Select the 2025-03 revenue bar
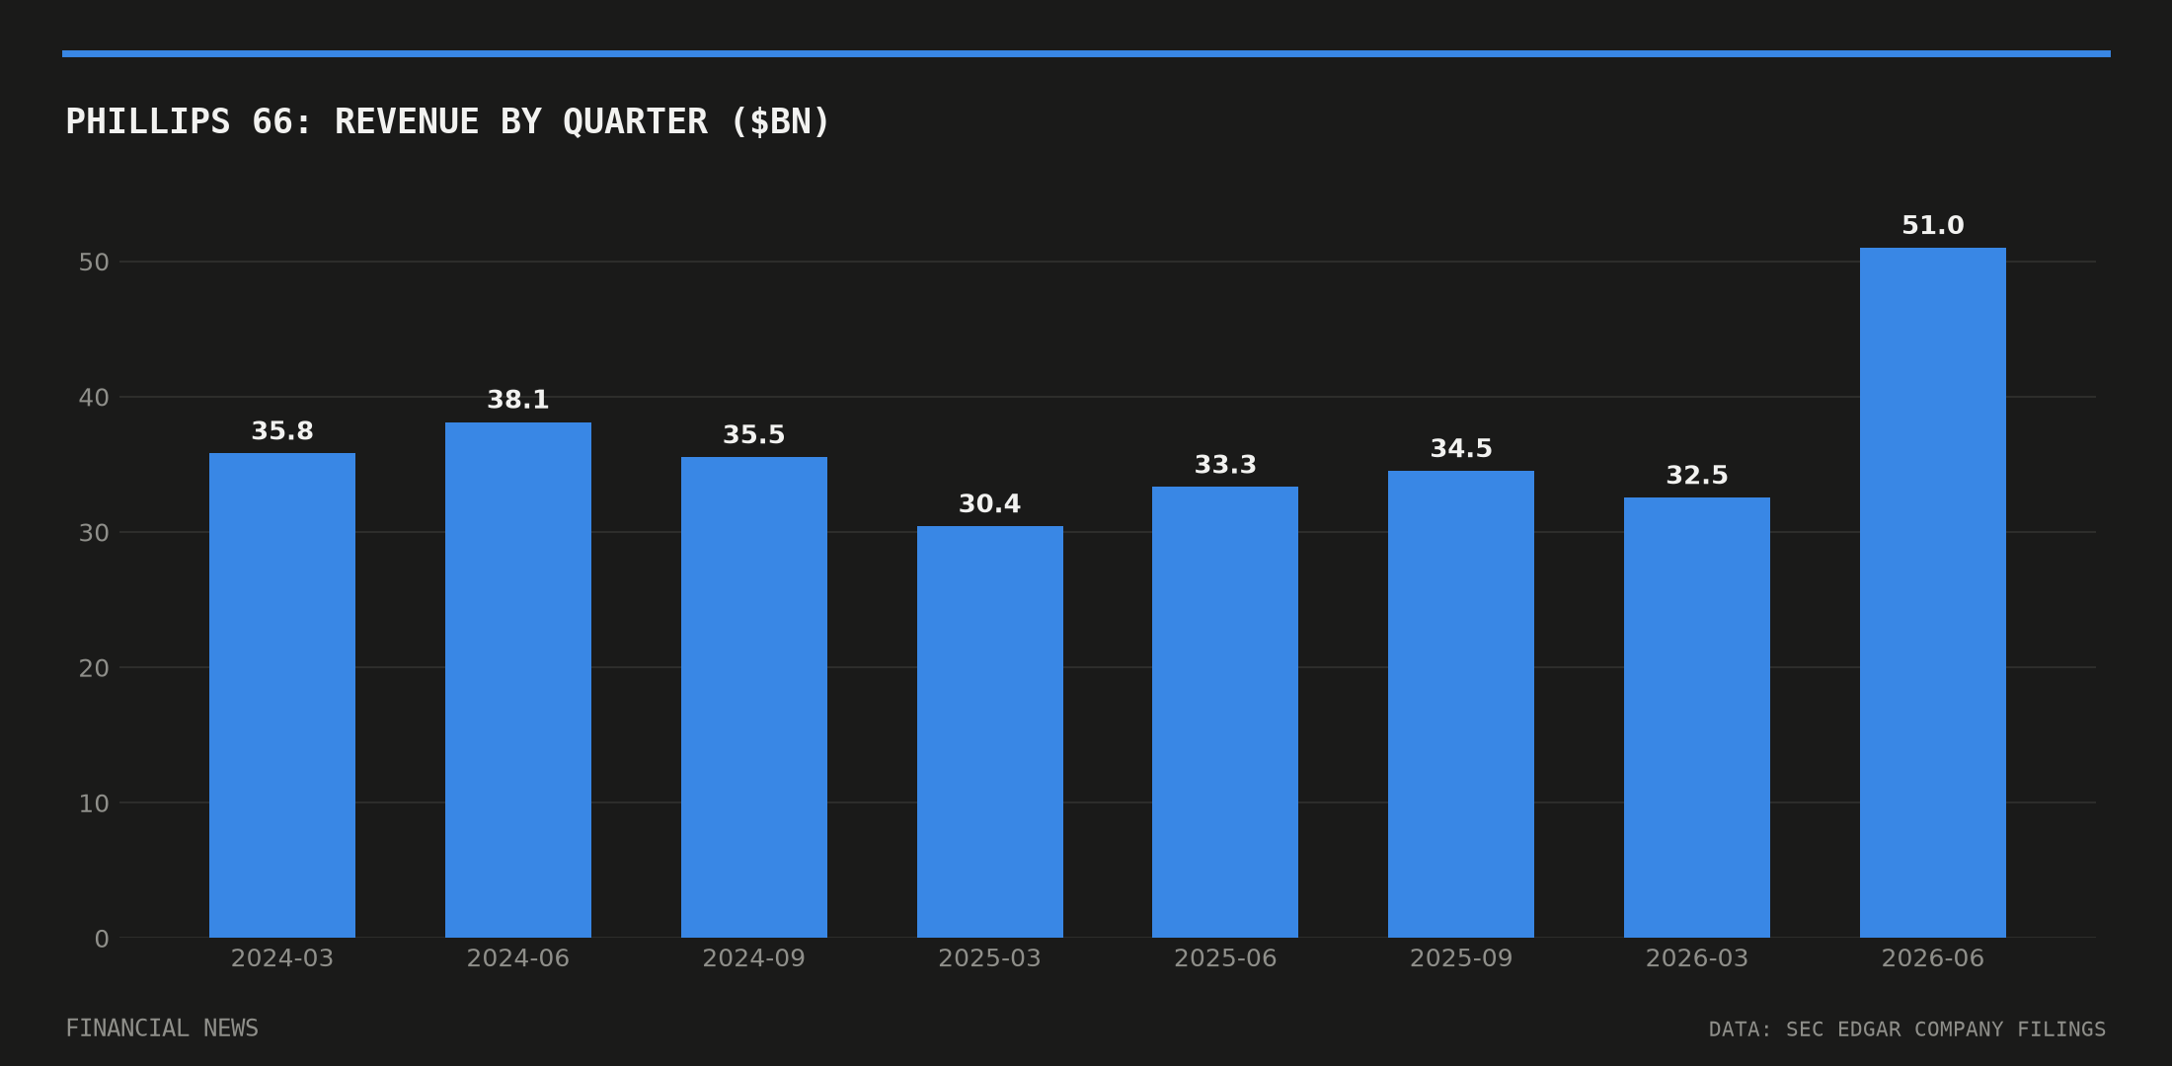2172x1066 pixels. 990,731
